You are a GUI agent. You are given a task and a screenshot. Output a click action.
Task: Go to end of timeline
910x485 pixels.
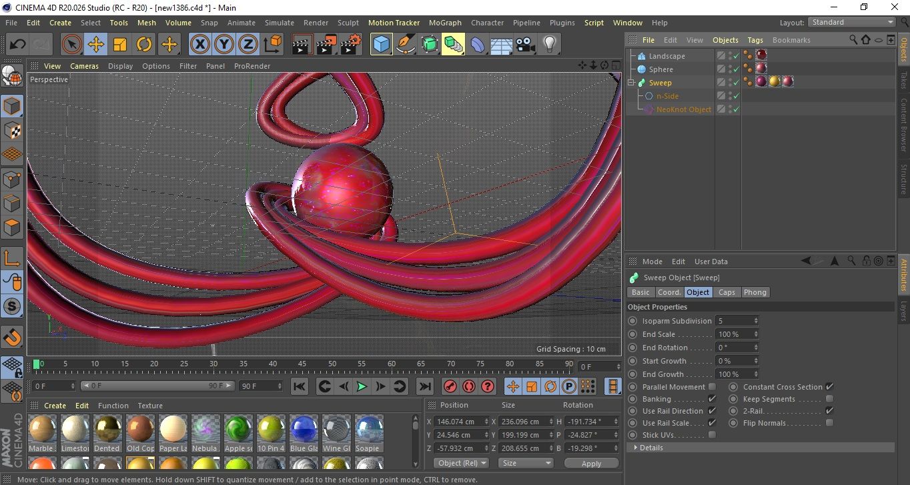[x=424, y=386]
